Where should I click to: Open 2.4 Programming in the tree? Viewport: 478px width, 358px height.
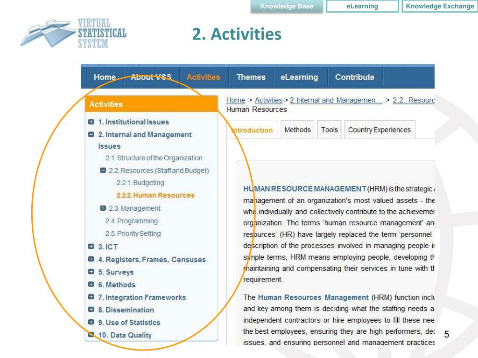pos(132,221)
